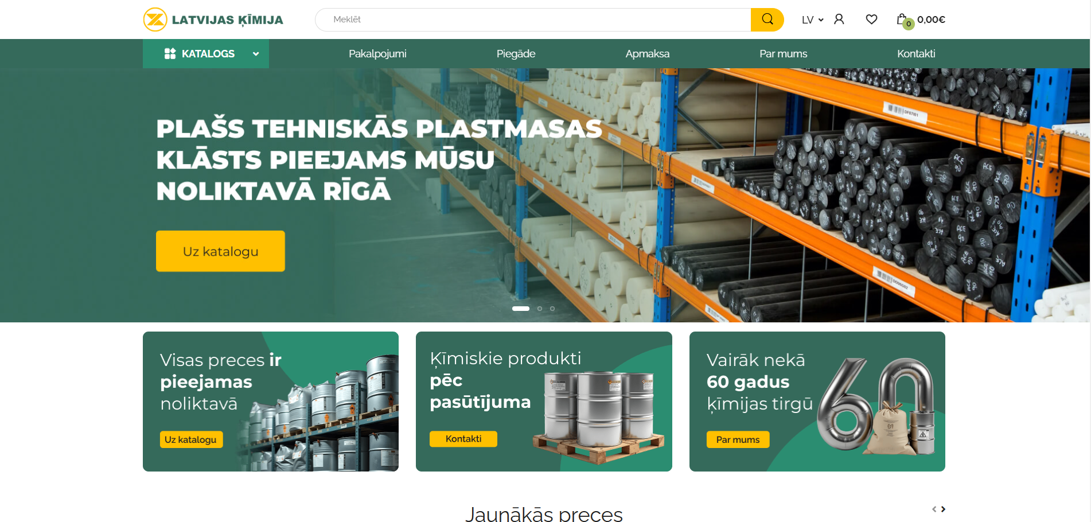Open the wishlist heart icon

pos(871,20)
